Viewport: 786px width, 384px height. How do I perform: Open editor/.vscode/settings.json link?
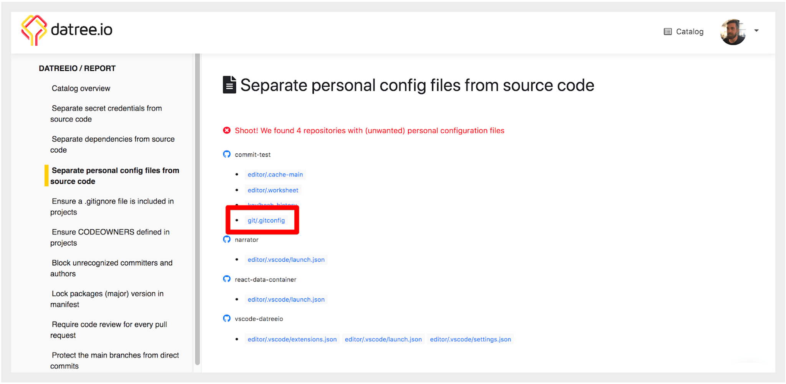(x=470, y=340)
